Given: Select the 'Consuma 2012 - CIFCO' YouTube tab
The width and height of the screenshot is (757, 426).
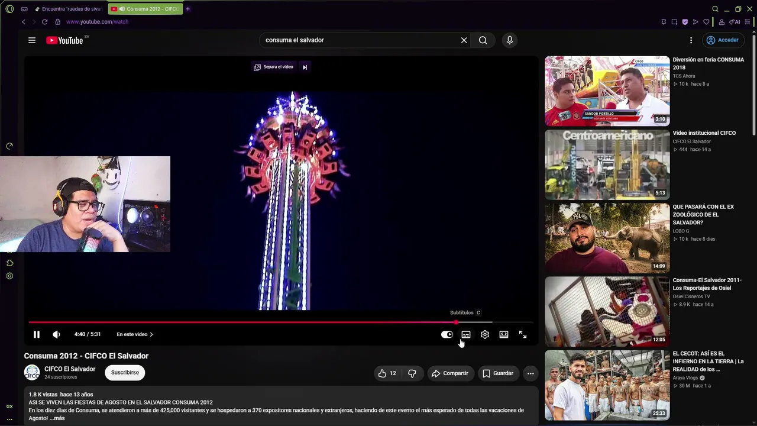Looking at the screenshot, I should [x=145, y=9].
